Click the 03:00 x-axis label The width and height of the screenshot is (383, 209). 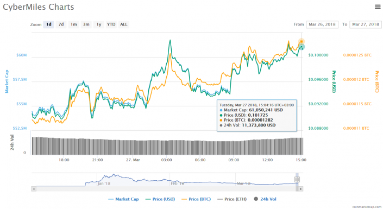pyautogui.click(x=166, y=160)
